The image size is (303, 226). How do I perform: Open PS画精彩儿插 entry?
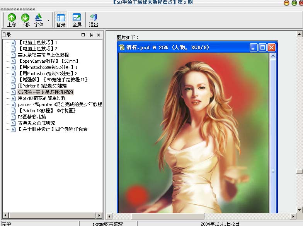click(32, 117)
